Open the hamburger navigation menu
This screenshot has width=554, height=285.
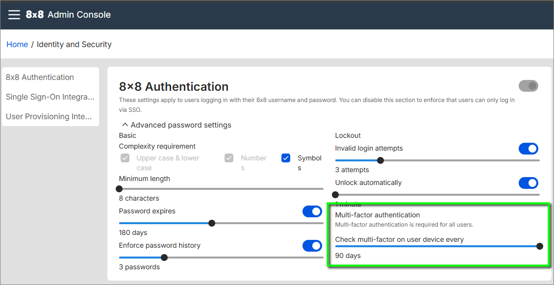(14, 15)
